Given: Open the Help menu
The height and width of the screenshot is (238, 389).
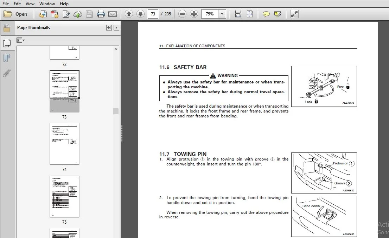Looking at the screenshot, I should pyautogui.click(x=64, y=4).
